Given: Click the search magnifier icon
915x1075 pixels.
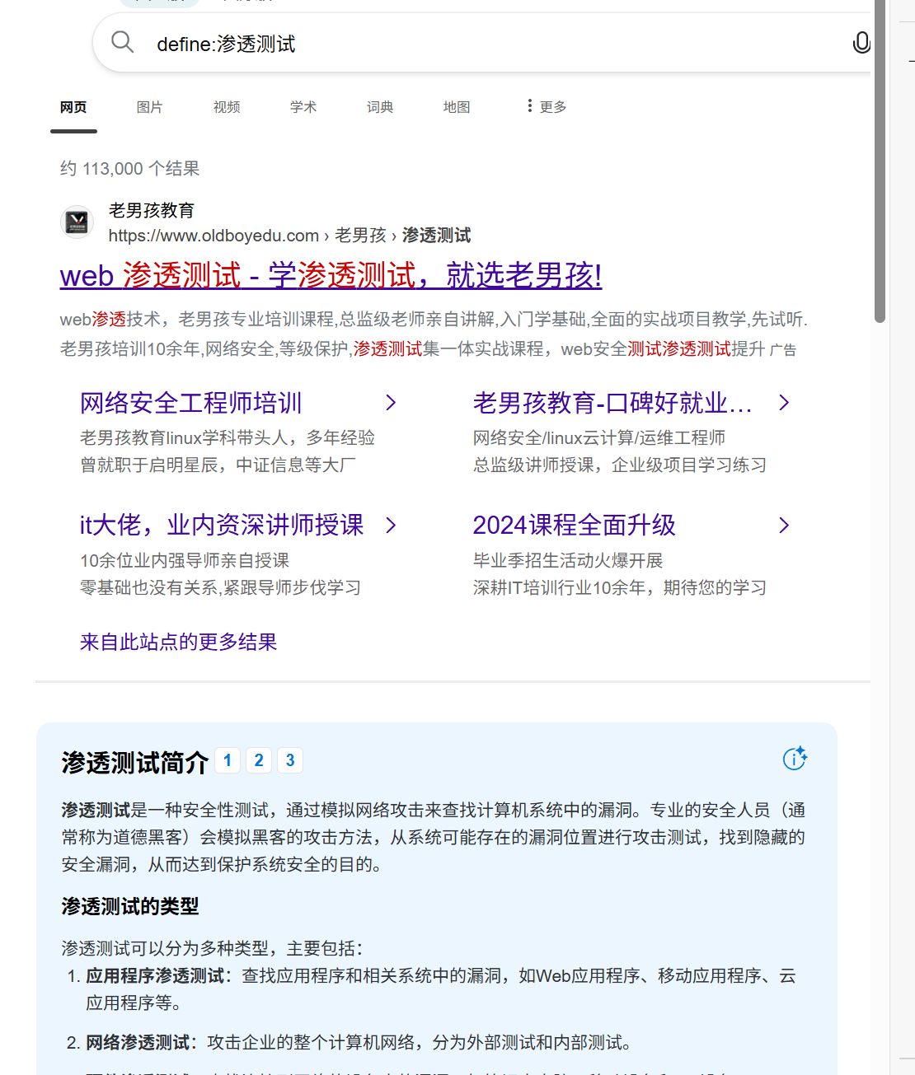Looking at the screenshot, I should point(122,42).
